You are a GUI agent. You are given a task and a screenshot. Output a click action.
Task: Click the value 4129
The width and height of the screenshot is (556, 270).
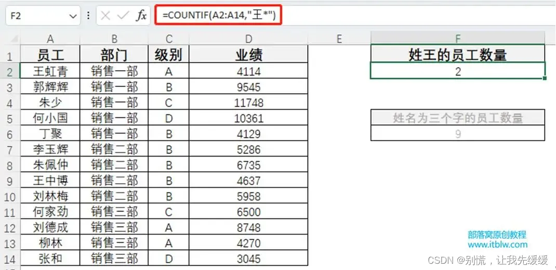click(248, 134)
